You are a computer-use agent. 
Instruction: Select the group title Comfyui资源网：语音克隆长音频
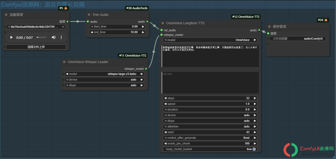pyautogui.click(x=43, y=4)
